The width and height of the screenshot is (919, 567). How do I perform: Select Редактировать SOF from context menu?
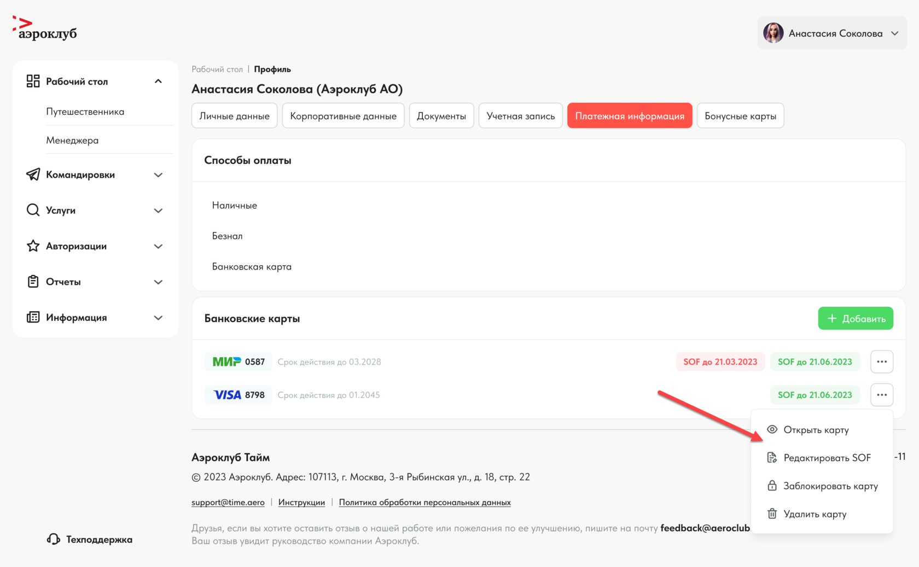tap(827, 458)
